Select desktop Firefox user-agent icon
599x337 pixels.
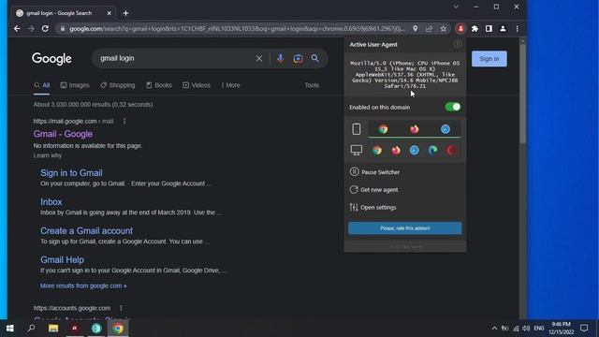coord(396,150)
